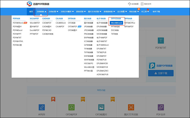Click the 迅捷PDF转换器 logo icon

pos(29,4)
